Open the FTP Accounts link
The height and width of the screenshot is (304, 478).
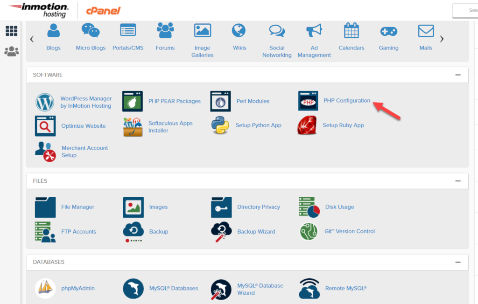78,232
